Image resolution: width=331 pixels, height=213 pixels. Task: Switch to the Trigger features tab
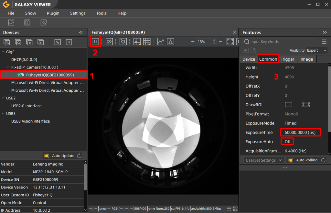pos(287,59)
